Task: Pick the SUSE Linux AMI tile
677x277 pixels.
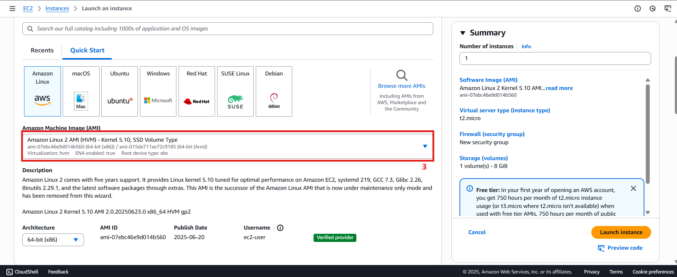Action: (x=236, y=91)
